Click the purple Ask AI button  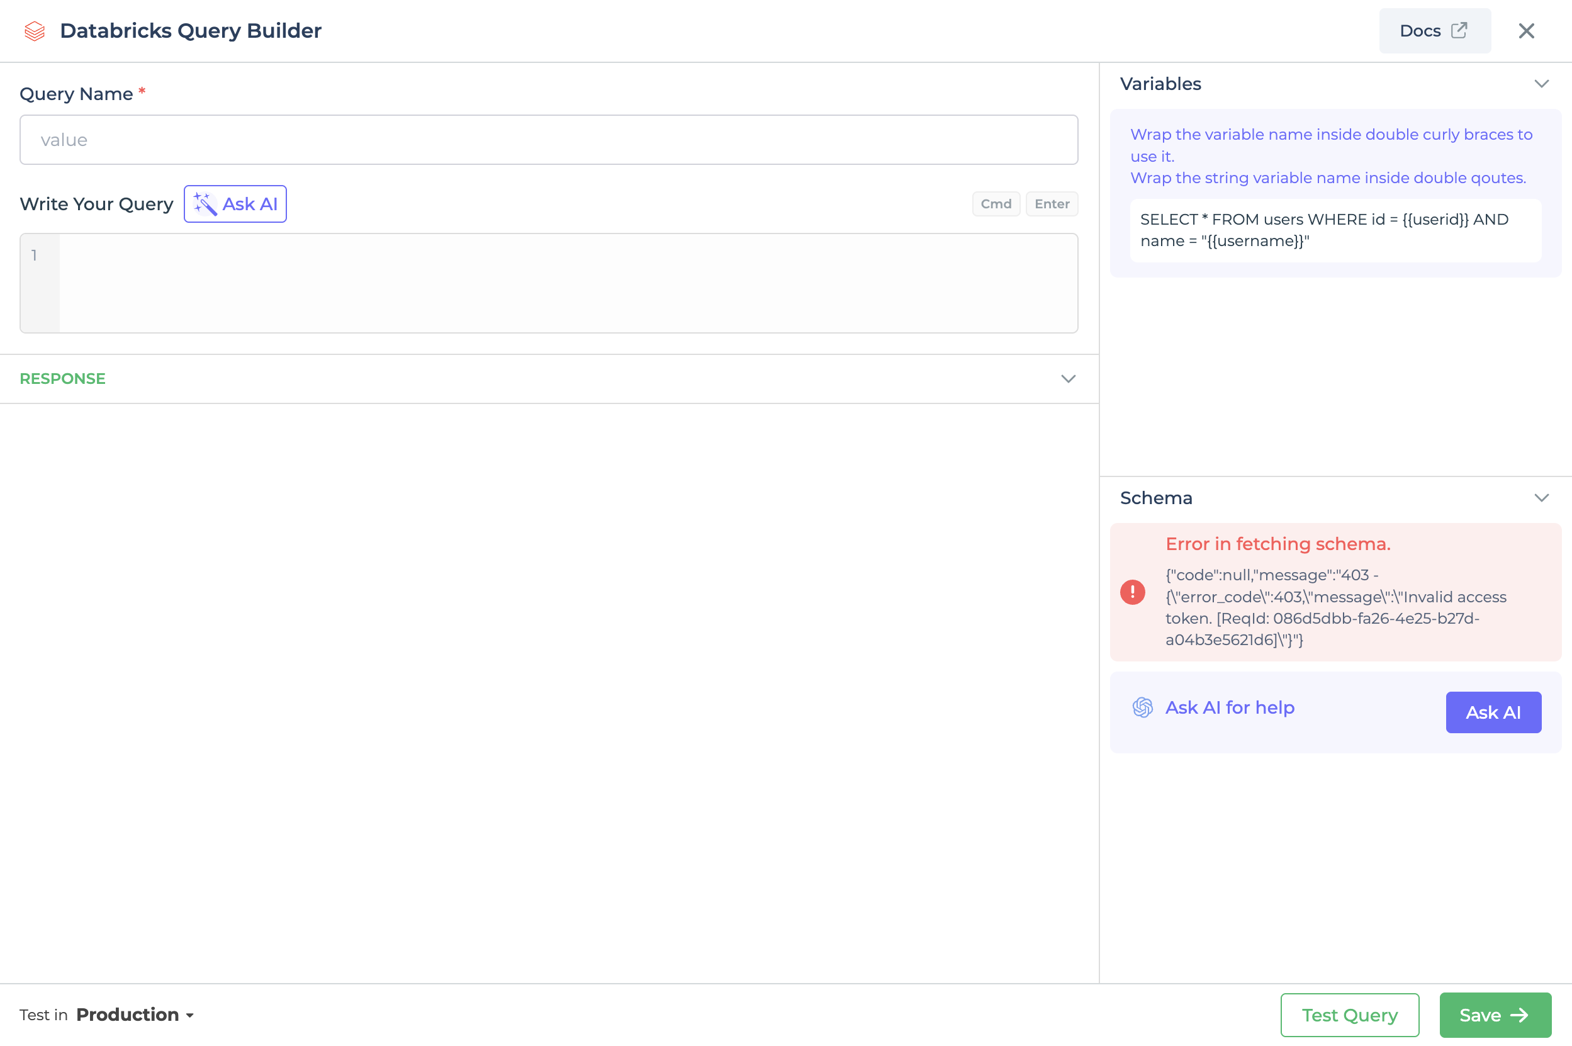pyautogui.click(x=1493, y=712)
